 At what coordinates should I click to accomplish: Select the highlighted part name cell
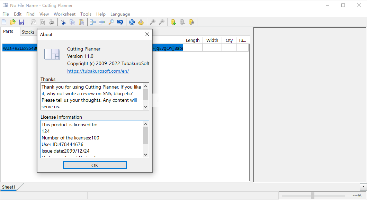[x=92, y=48]
